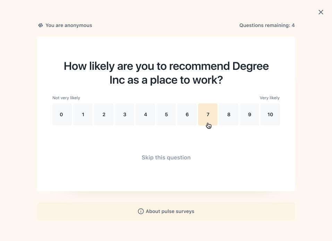The image size is (332, 241).
Task: Confirm the highlighted rating of 7
Action: click(207, 114)
